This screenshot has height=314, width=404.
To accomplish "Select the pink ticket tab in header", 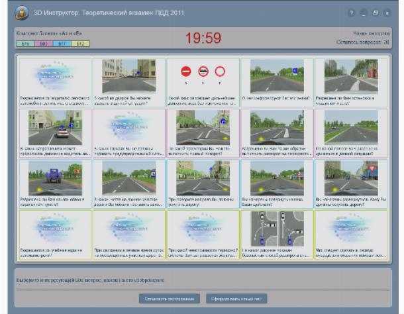I will (x=44, y=44).
